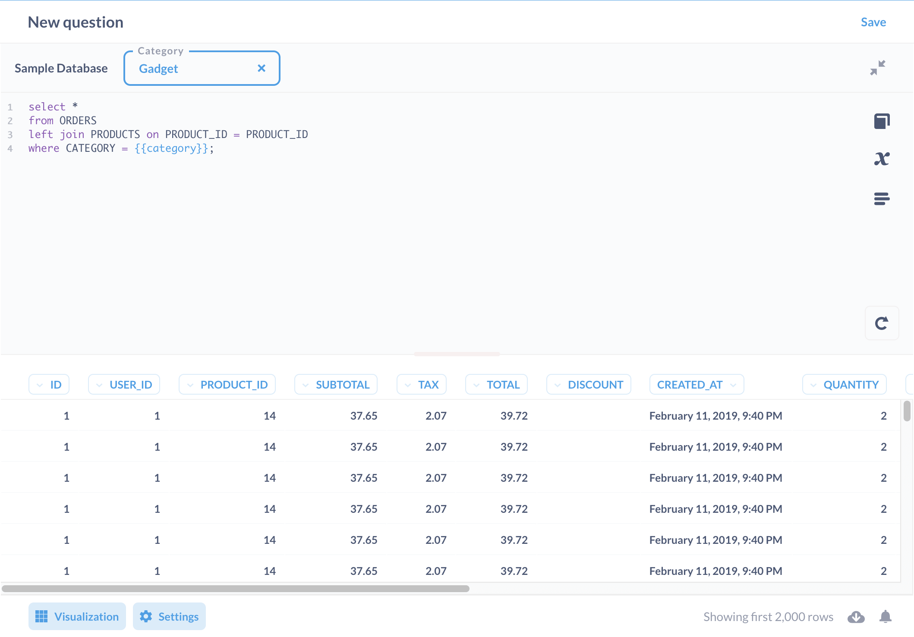Open the variables panel (x icon)
This screenshot has height=637, width=914.
tap(882, 159)
